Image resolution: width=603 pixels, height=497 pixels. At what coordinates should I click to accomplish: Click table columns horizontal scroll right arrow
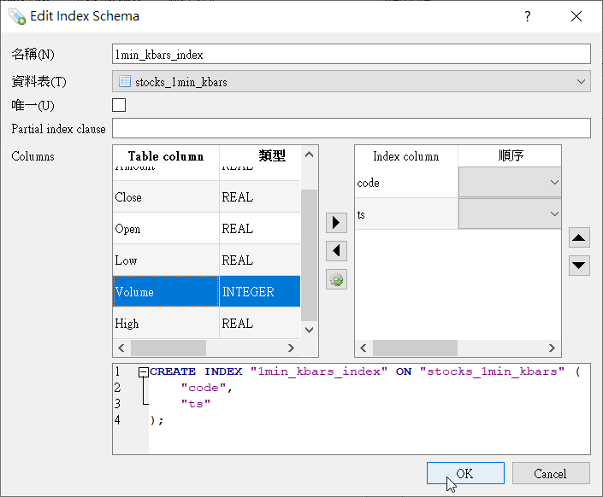point(291,348)
